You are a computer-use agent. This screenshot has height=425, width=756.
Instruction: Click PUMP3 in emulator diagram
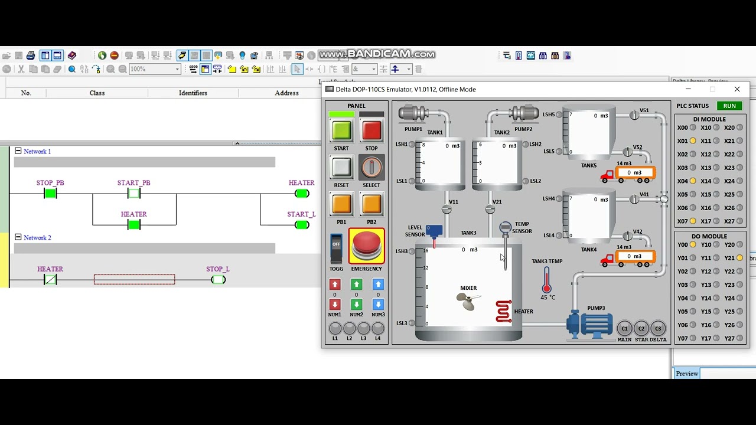589,325
